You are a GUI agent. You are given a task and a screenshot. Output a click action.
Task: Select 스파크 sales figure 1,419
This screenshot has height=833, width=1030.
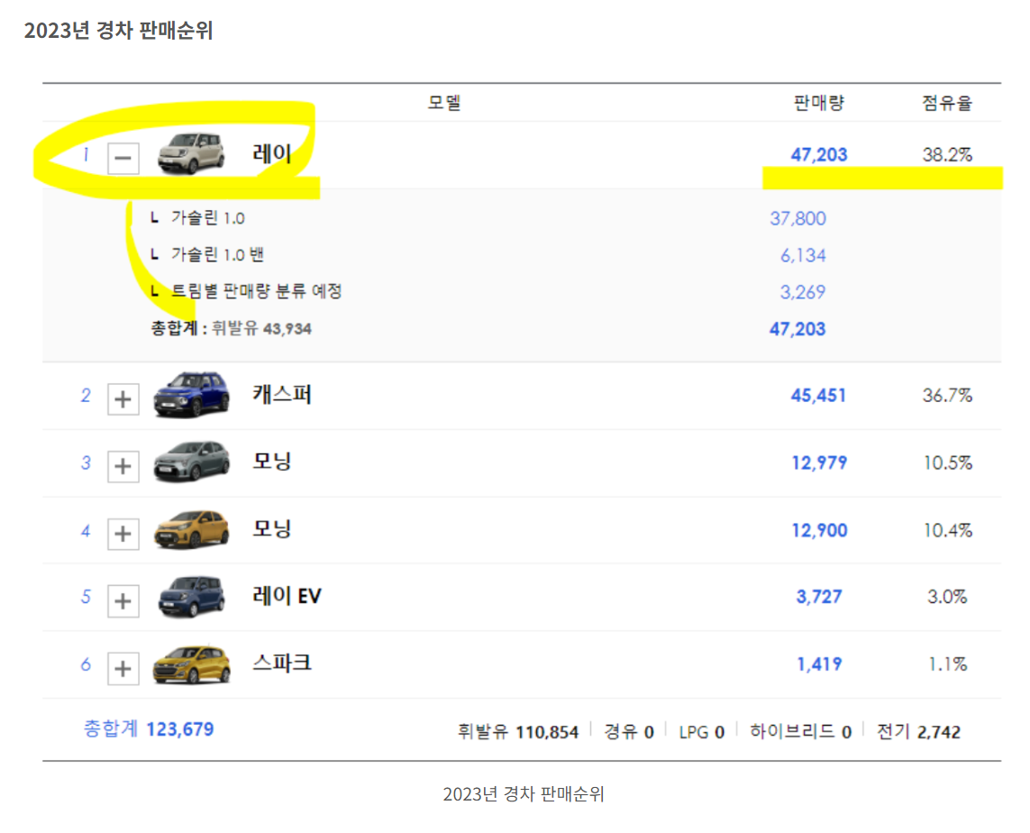point(818,664)
